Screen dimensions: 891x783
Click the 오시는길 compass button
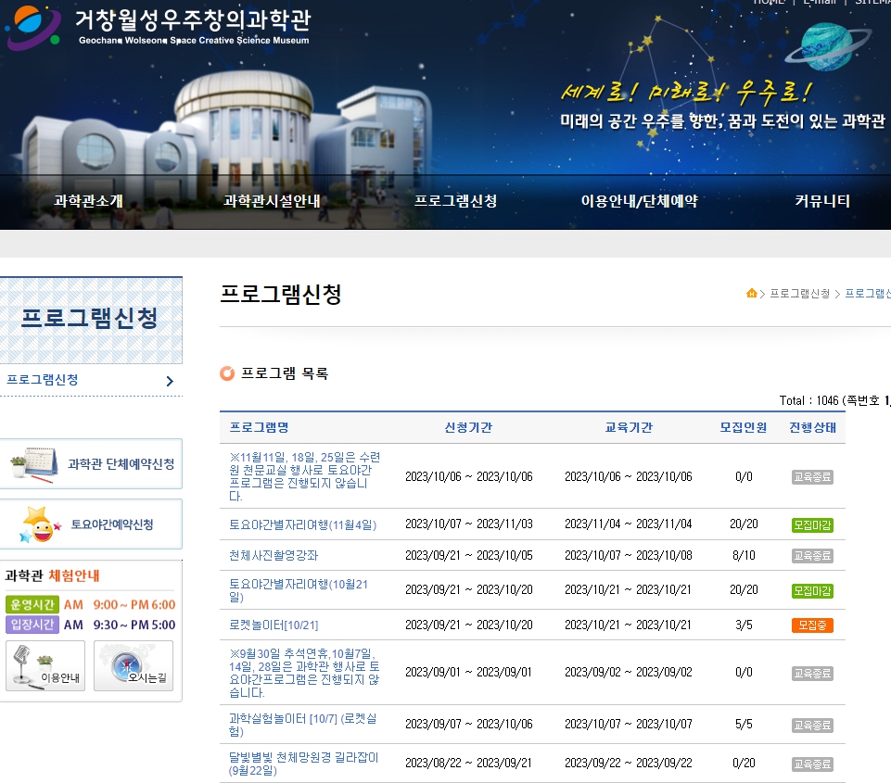coord(134,666)
